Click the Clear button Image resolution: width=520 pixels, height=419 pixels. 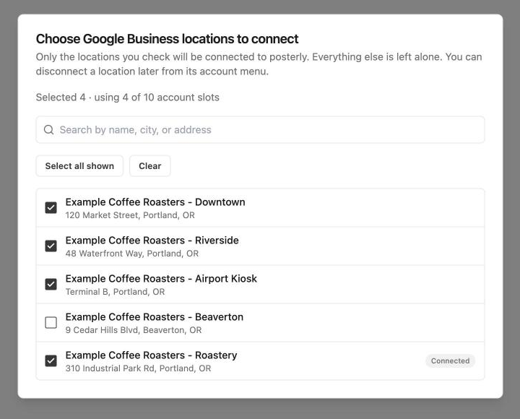[150, 166]
